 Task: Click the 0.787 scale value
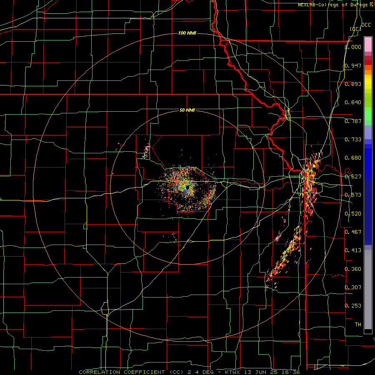[353, 121]
